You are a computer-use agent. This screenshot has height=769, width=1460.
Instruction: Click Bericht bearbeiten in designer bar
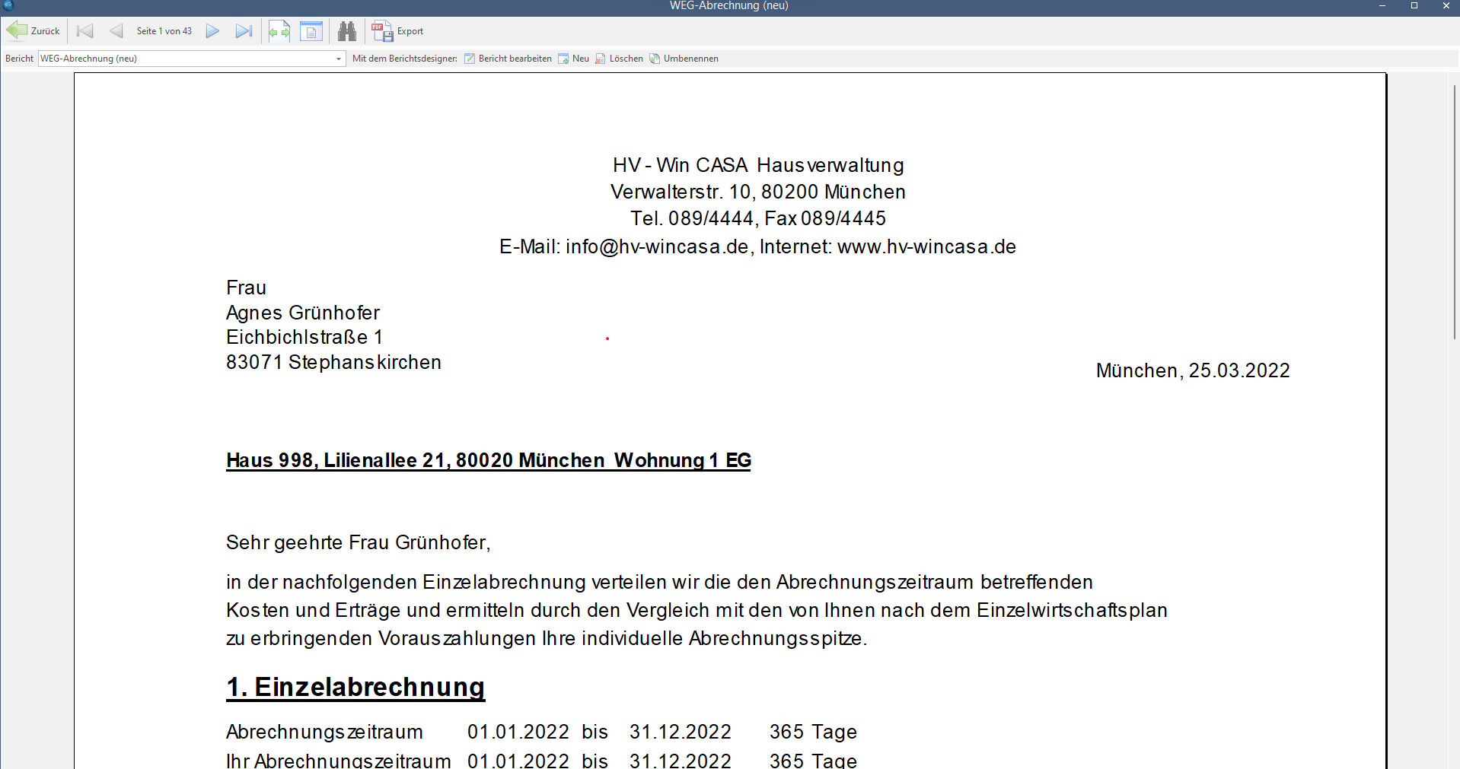coord(508,59)
